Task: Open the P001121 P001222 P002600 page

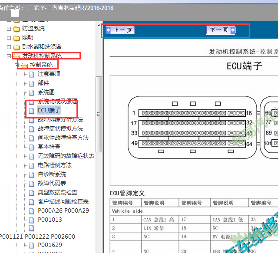Action: [x=37, y=237]
